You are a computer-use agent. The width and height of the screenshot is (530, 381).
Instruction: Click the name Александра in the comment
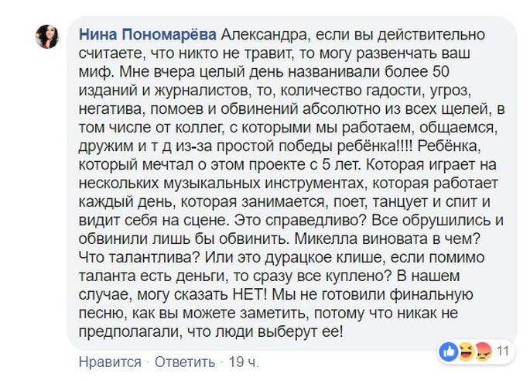pyautogui.click(x=265, y=36)
